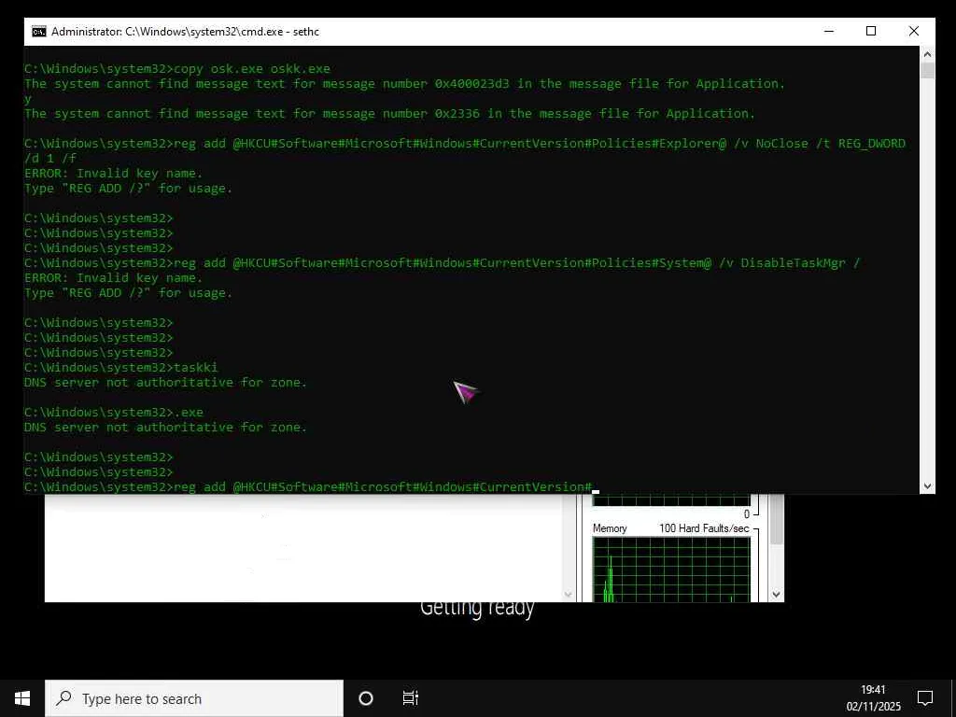Open the Action Center notifications icon
The width and height of the screenshot is (956, 717).
pyautogui.click(x=925, y=698)
